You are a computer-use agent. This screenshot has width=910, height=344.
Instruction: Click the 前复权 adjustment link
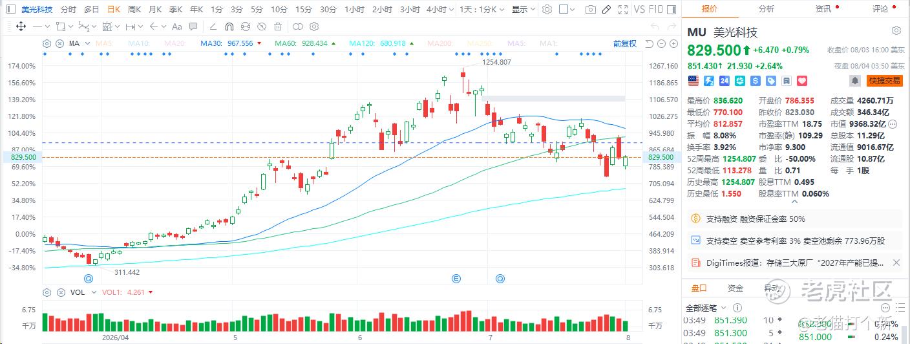[x=625, y=43]
